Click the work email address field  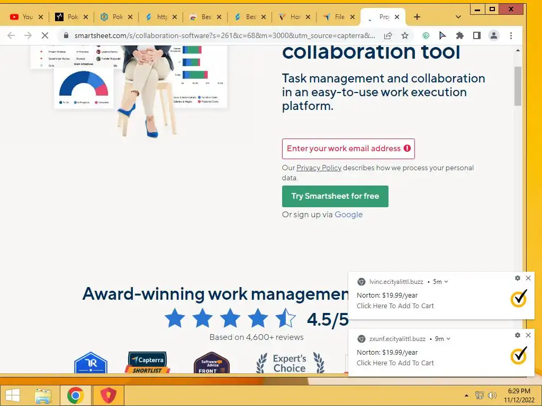click(348, 149)
